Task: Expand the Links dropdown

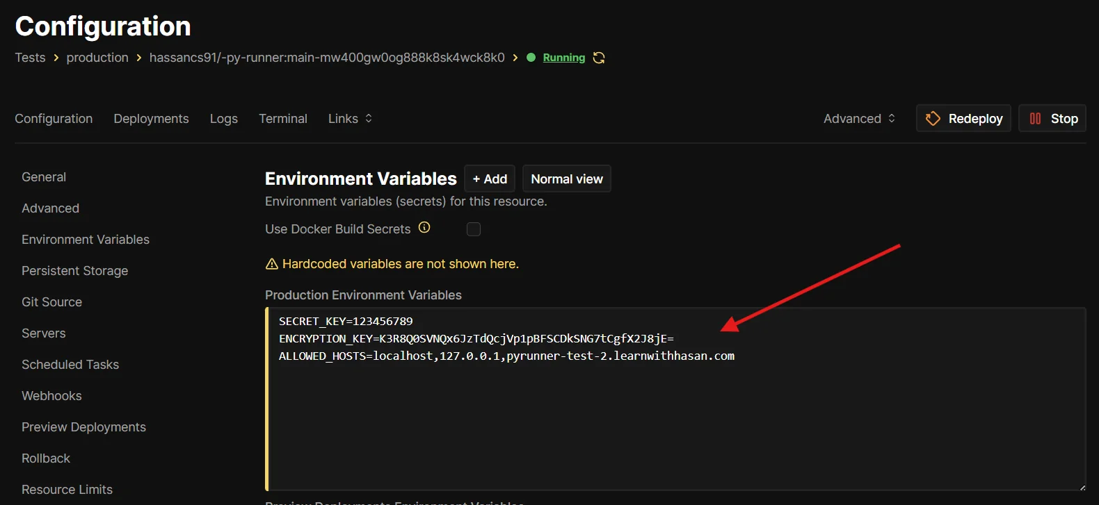Action: tap(351, 119)
